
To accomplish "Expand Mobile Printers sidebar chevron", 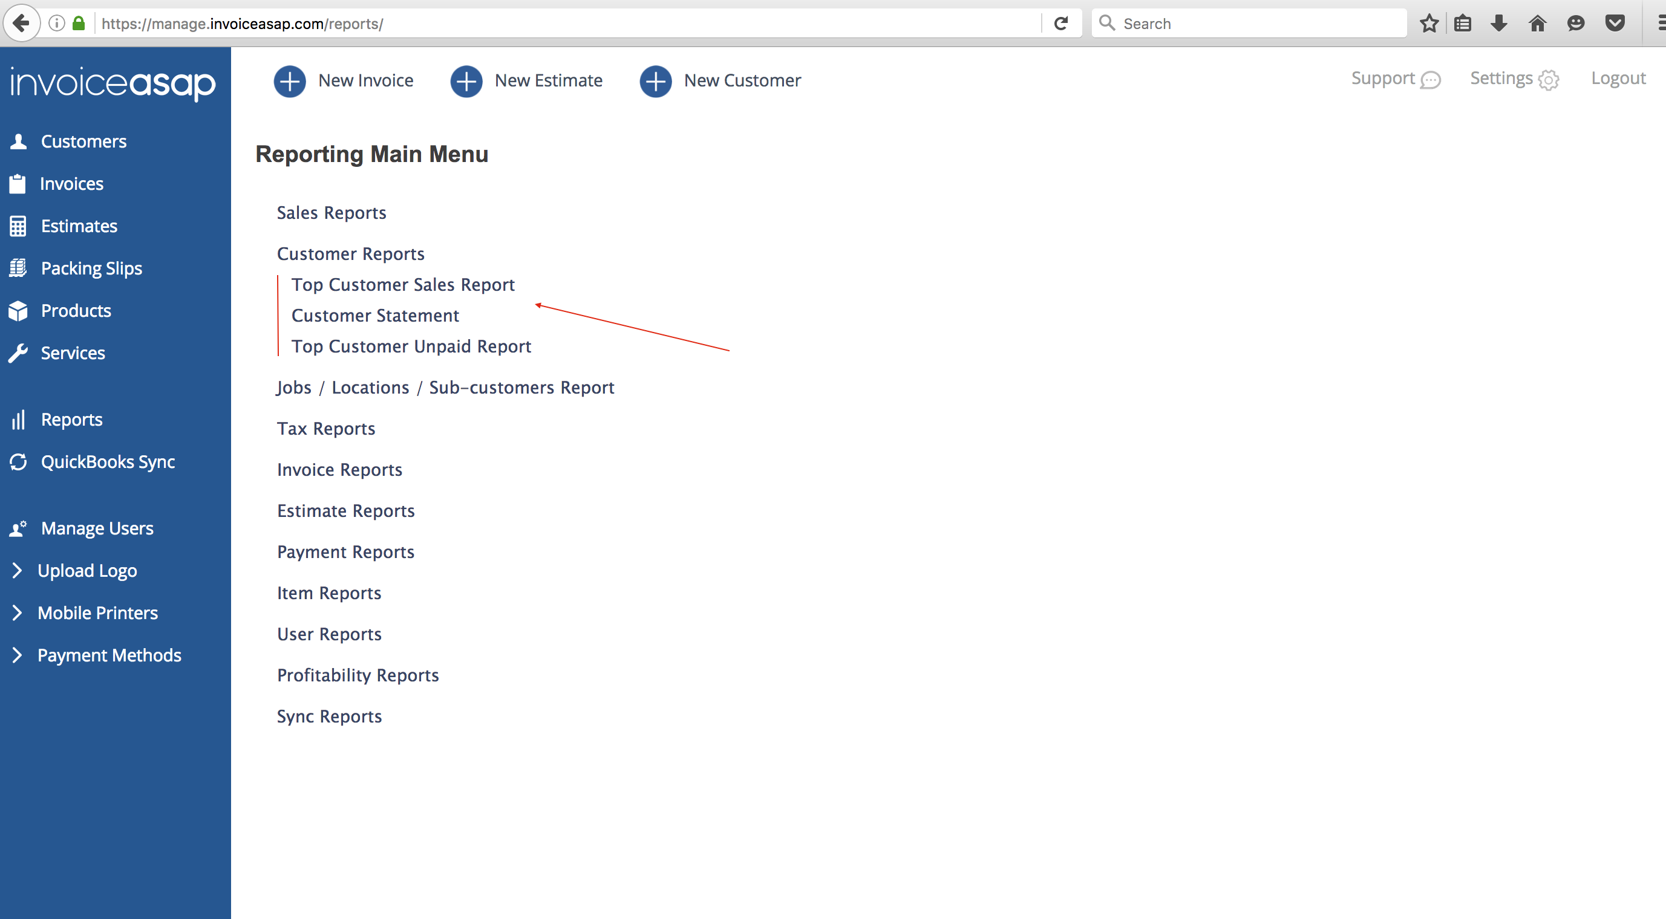I will point(18,612).
